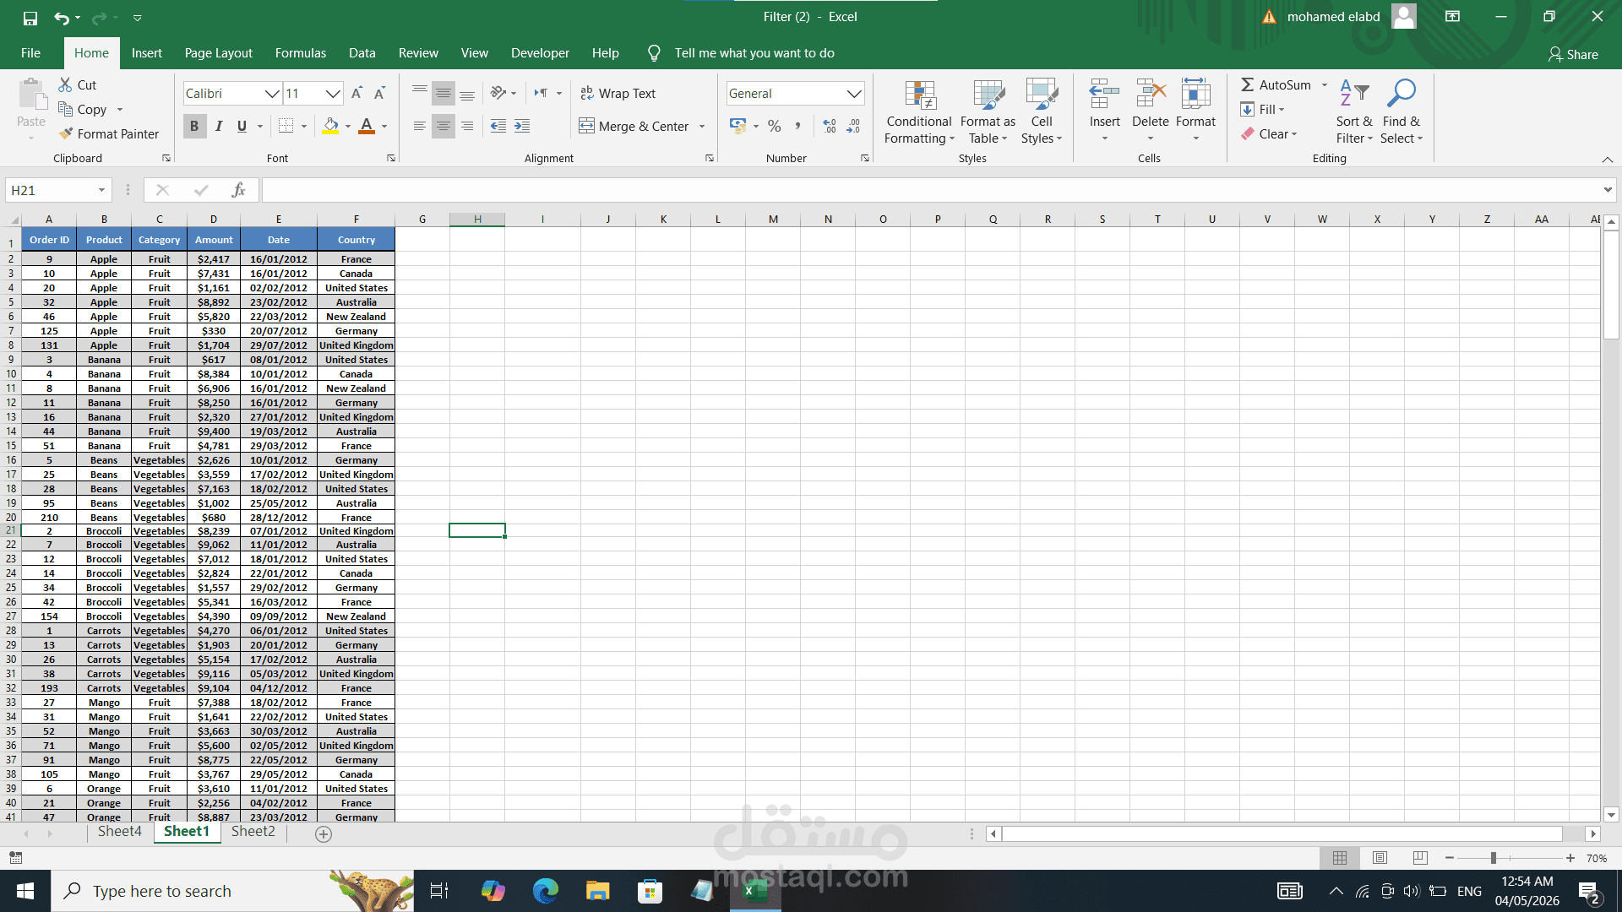Viewport: 1622px width, 912px height.
Task: Click the Format Painter brush
Action: pos(66,133)
